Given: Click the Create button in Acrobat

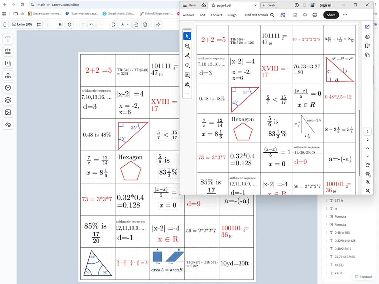Looking at the screenshot, I should coord(269,5).
